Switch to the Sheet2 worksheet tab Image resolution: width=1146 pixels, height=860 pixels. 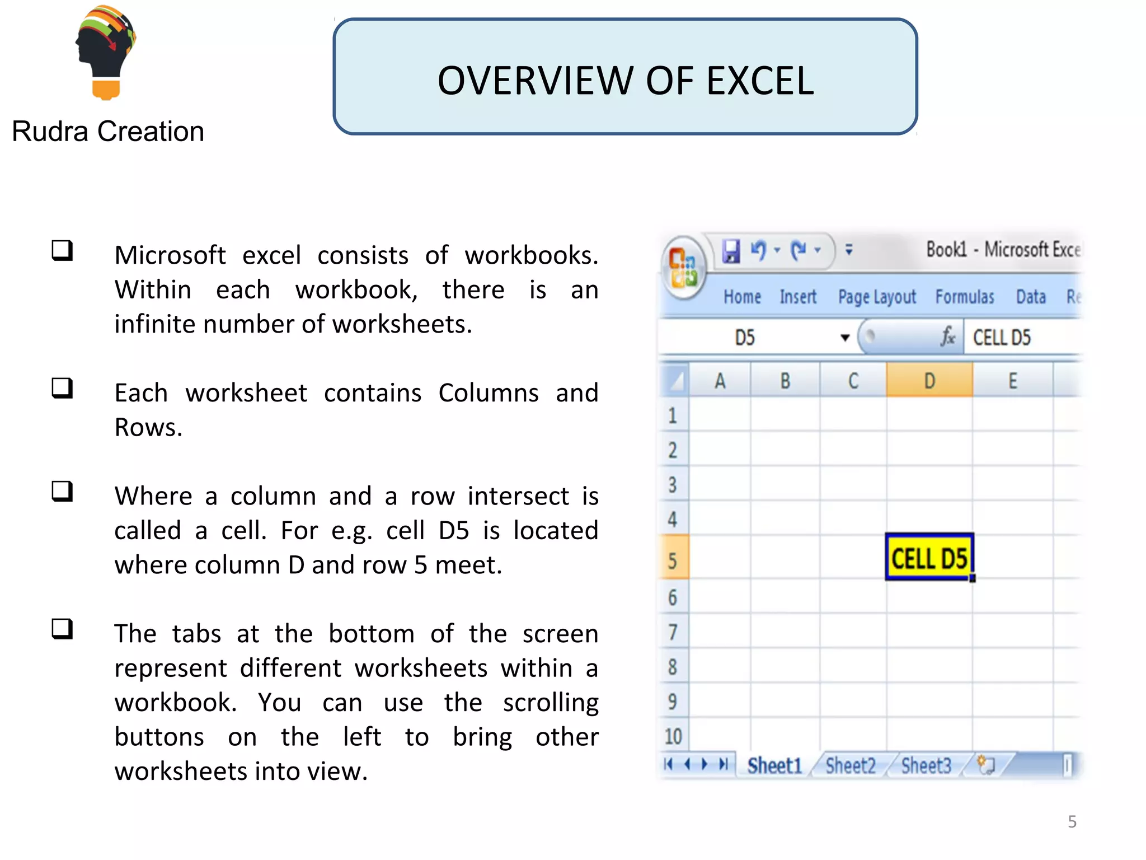pyautogui.click(x=851, y=765)
